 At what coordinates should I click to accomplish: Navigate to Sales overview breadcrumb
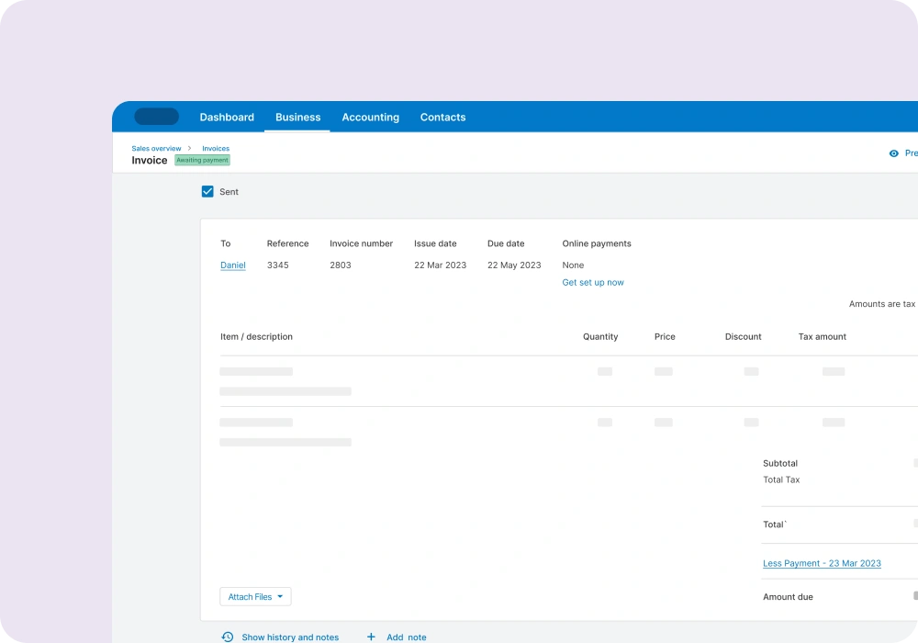pos(156,149)
